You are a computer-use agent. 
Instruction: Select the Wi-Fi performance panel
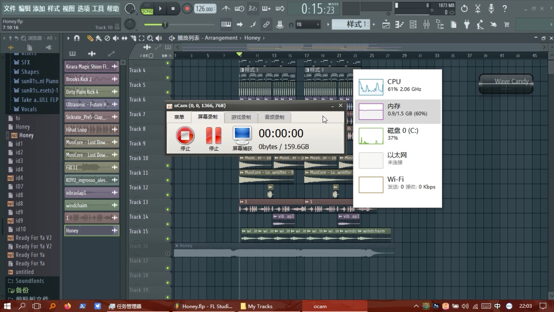[397, 185]
